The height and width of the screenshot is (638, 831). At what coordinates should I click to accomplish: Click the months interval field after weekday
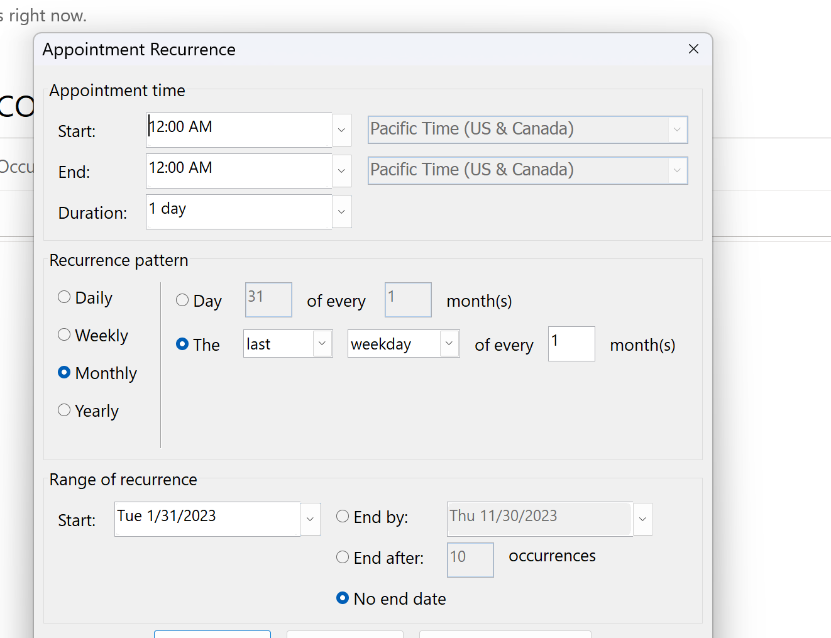click(571, 344)
